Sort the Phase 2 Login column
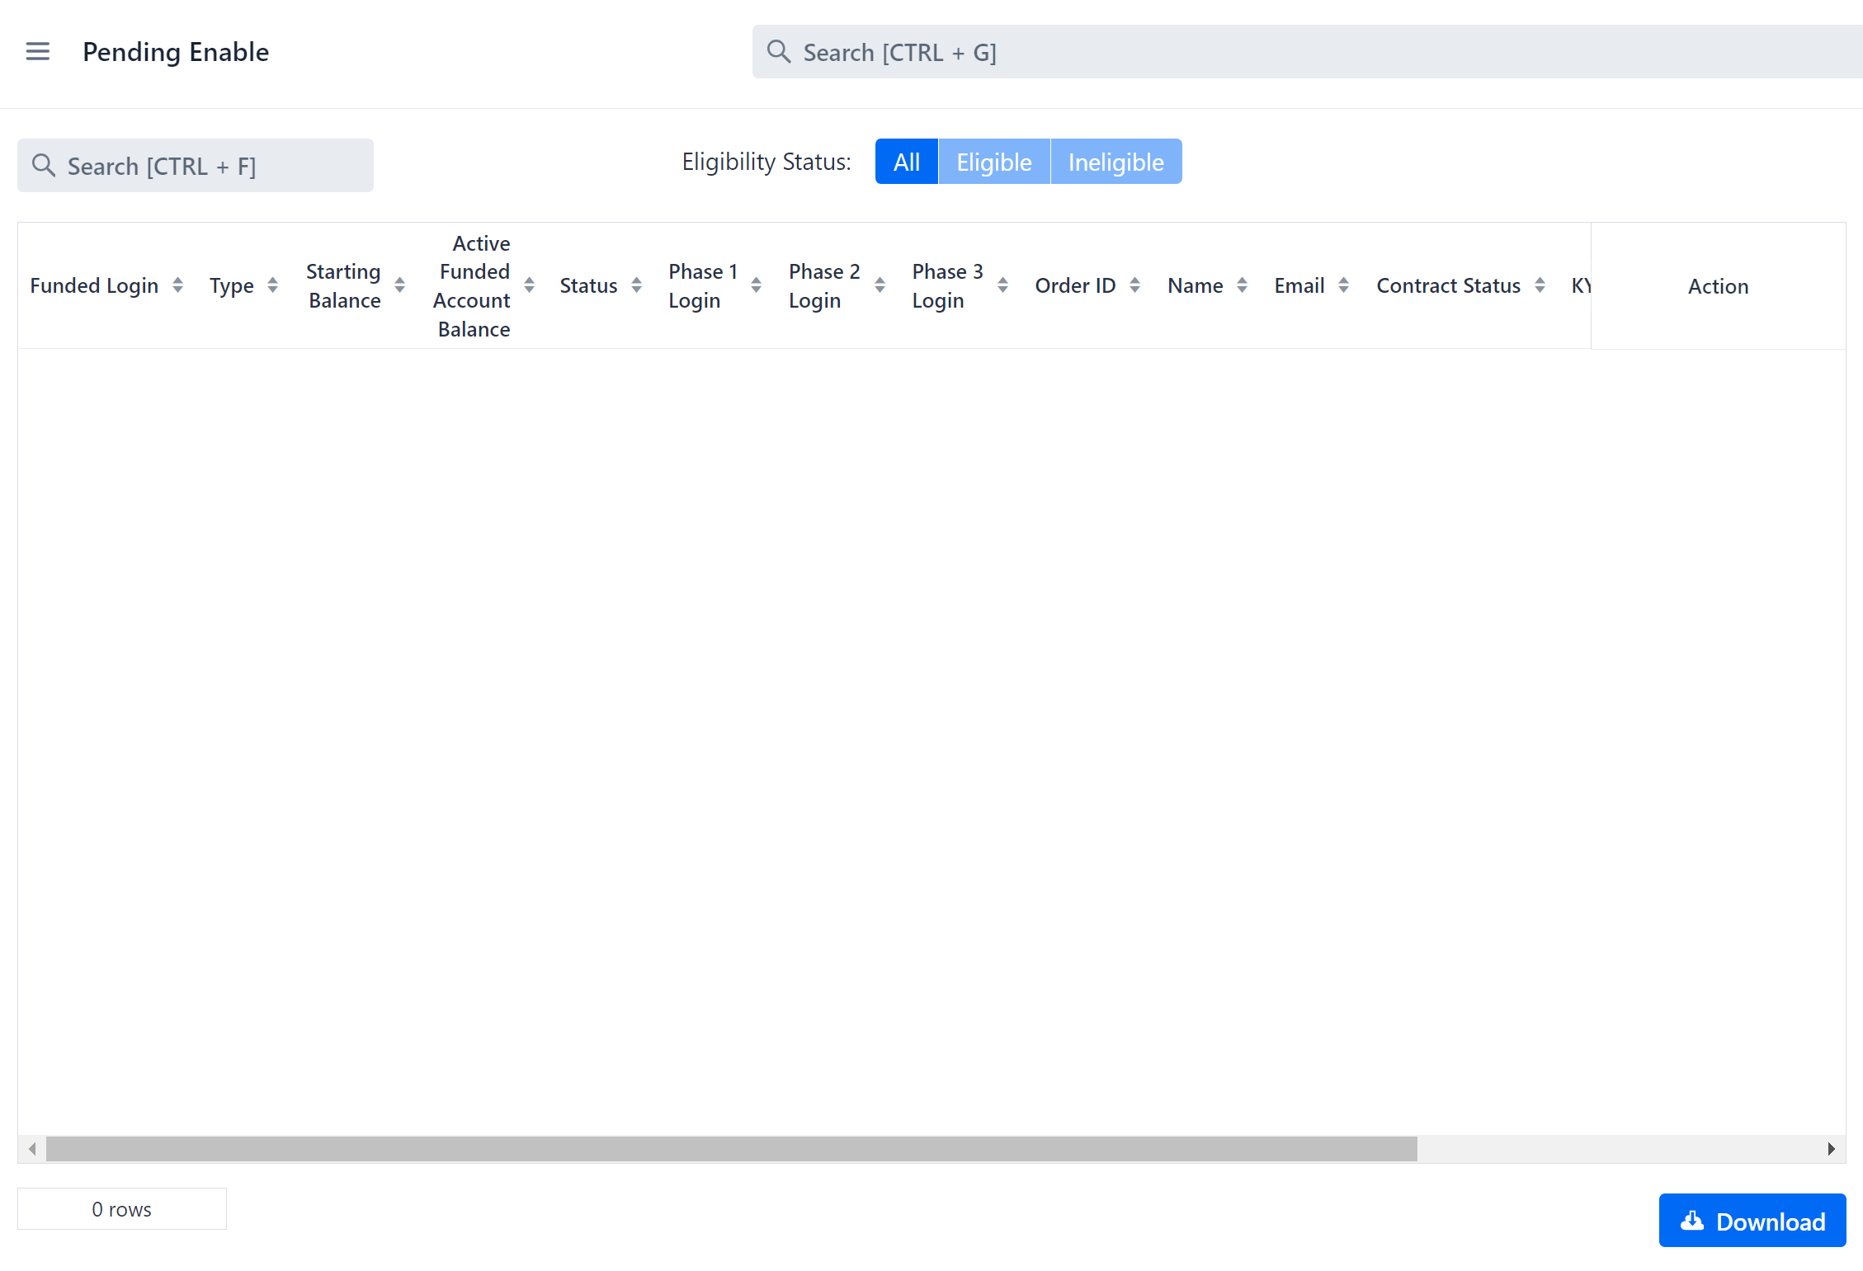 point(881,285)
